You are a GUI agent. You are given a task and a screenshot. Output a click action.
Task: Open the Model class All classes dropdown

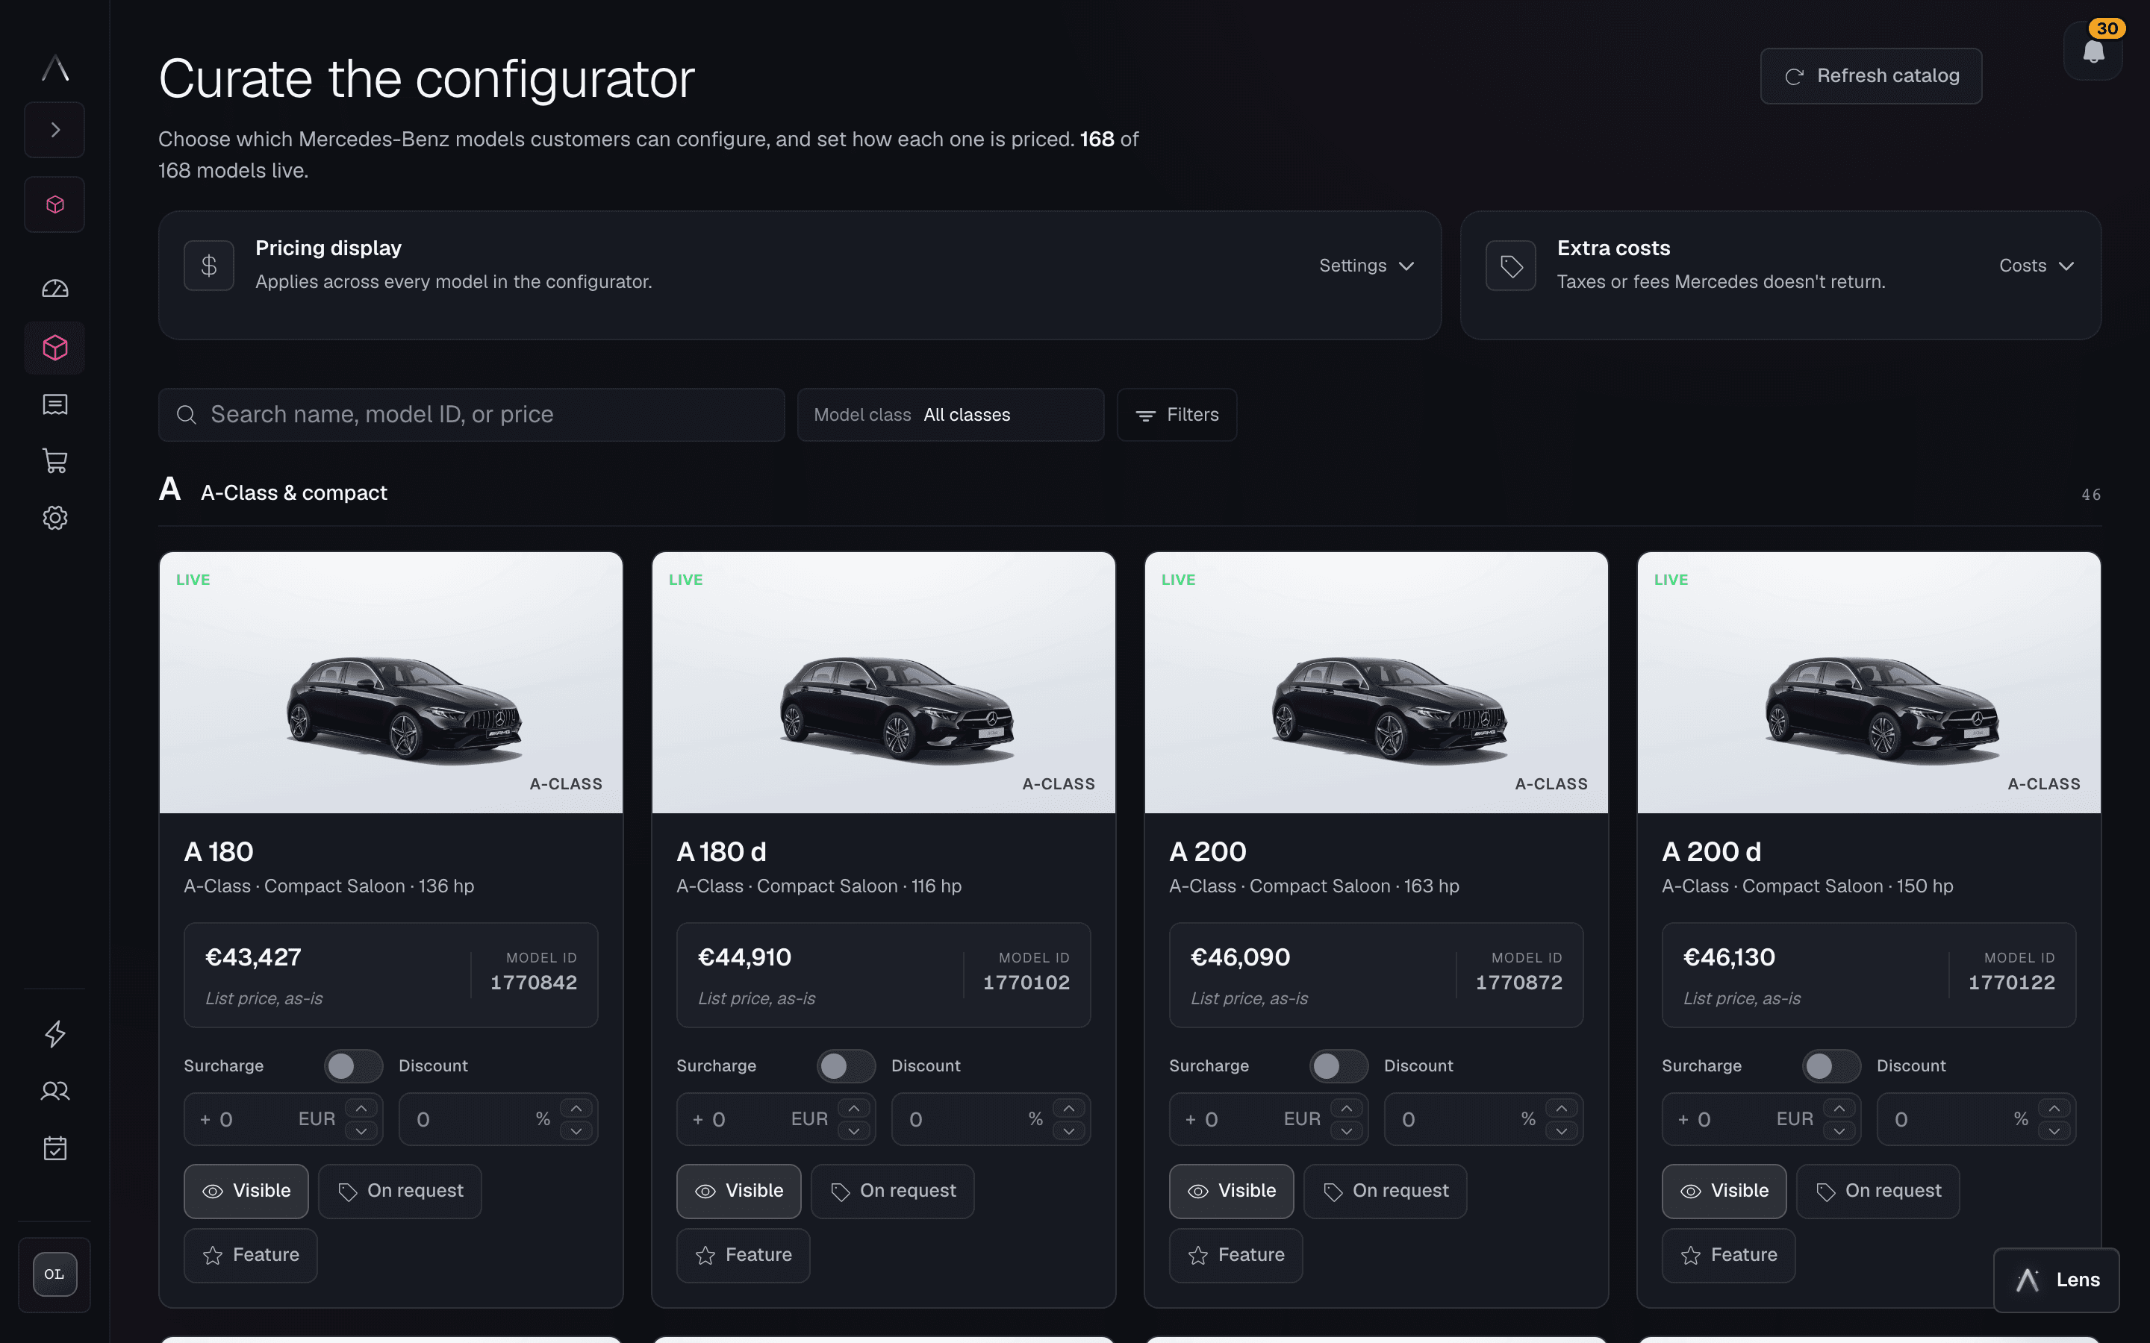(x=950, y=415)
